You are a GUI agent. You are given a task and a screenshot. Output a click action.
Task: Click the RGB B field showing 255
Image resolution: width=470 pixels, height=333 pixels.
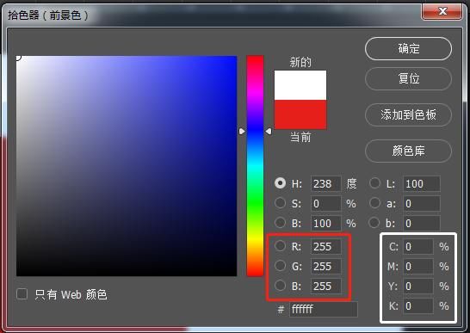tap(326, 287)
